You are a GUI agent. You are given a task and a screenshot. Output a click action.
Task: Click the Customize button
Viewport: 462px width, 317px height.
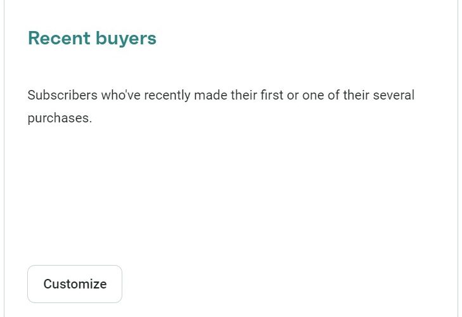click(x=75, y=284)
